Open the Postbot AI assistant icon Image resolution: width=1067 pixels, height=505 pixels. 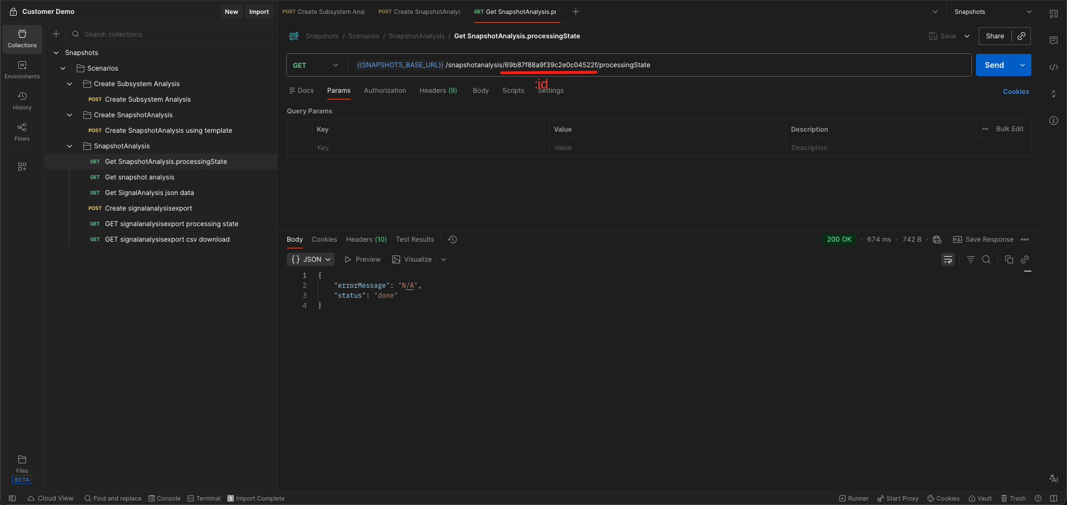pyautogui.click(x=1053, y=478)
